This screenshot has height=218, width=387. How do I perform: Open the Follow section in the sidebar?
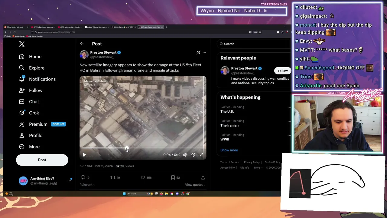pos(31,90)
